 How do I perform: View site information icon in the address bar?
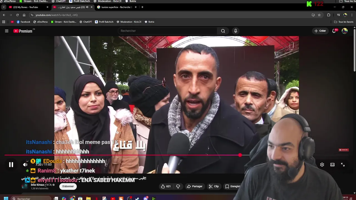32,15
